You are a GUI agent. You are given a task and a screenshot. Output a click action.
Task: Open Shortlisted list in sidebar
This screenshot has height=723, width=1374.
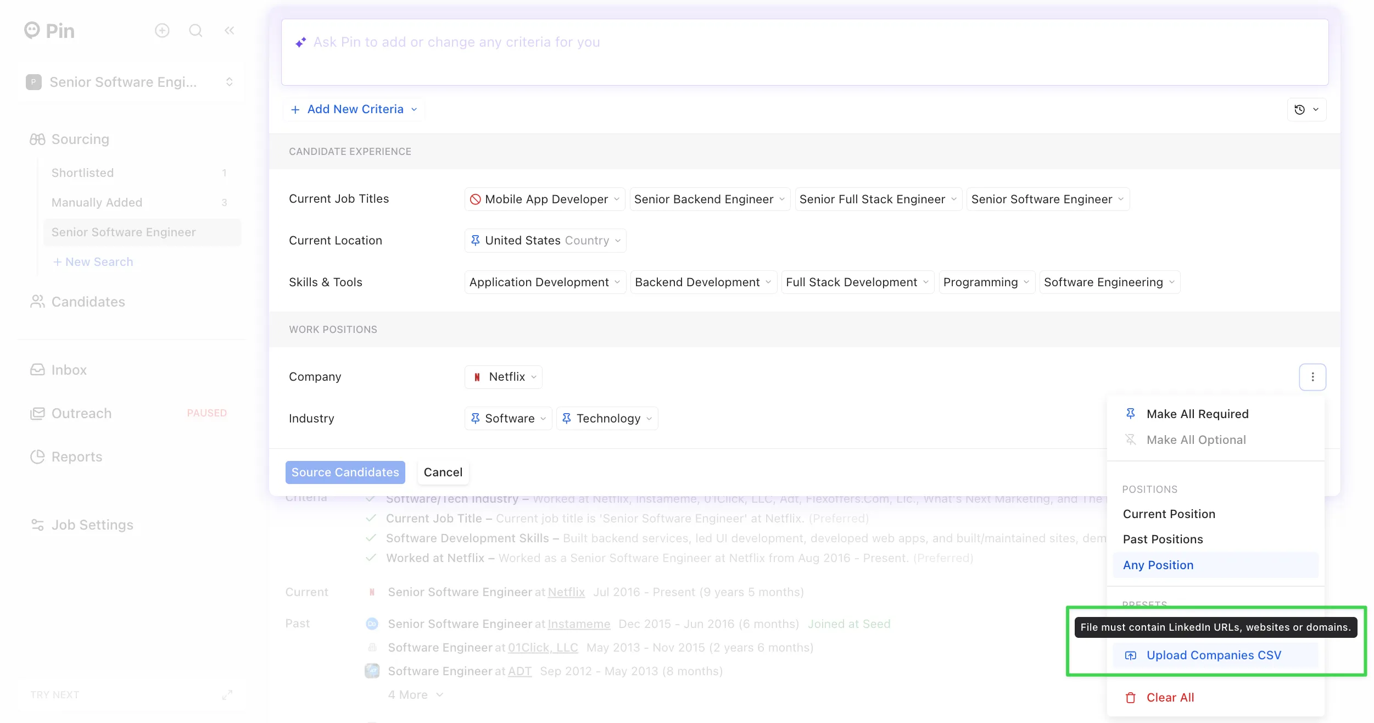[142, 173]
